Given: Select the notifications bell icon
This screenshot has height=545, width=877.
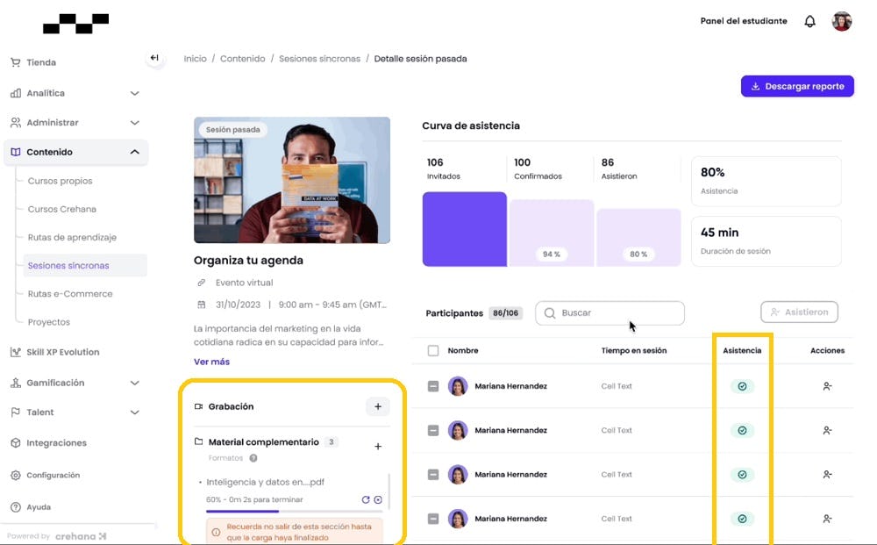Looking at the screenshot, I should [x=809, y=20].
